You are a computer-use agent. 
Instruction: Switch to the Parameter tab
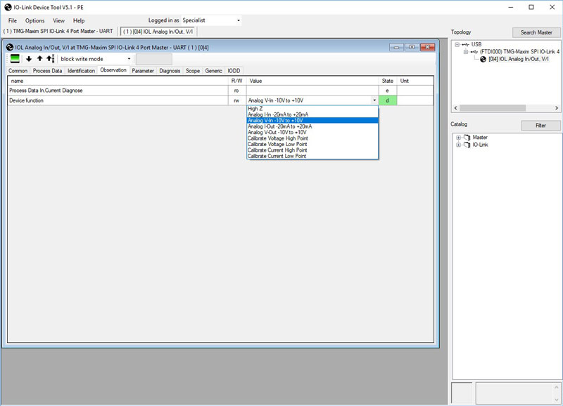coord(143,71)
